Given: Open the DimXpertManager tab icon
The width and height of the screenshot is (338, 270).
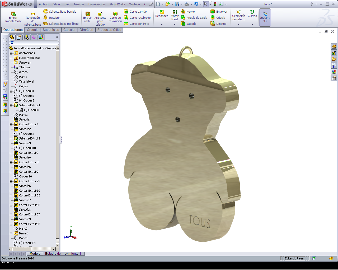Looking at the screenshot, I should pos(34,37).
